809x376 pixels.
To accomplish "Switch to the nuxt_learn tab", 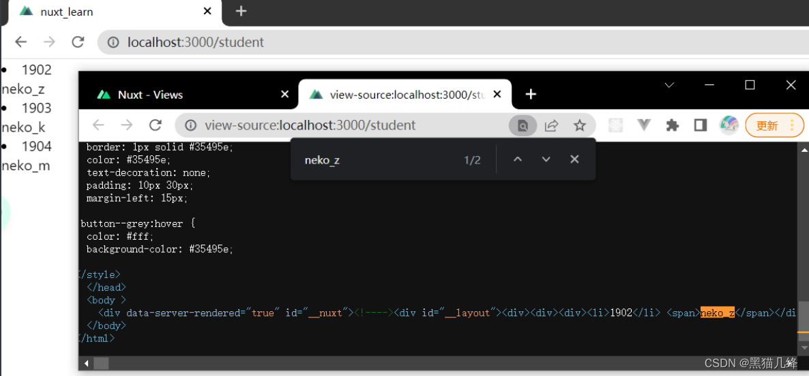I will 116,12.
